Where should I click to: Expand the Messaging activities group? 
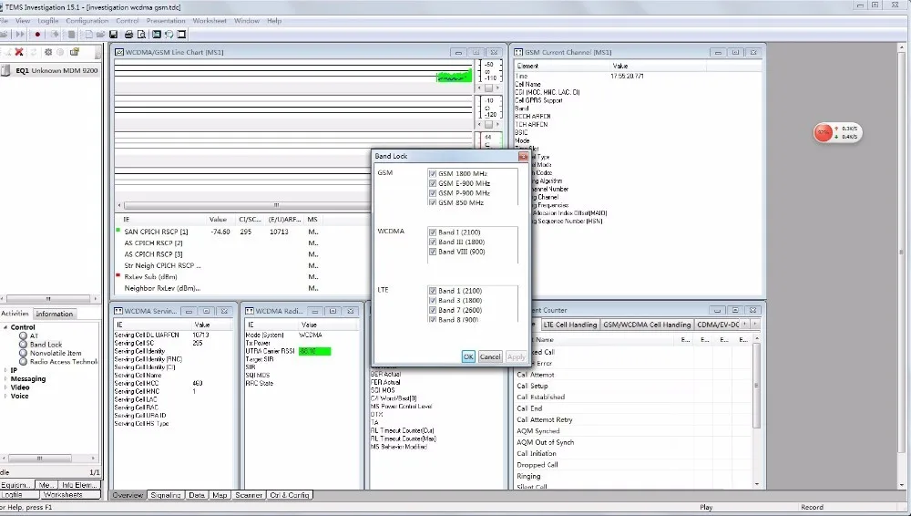[5, 378]
